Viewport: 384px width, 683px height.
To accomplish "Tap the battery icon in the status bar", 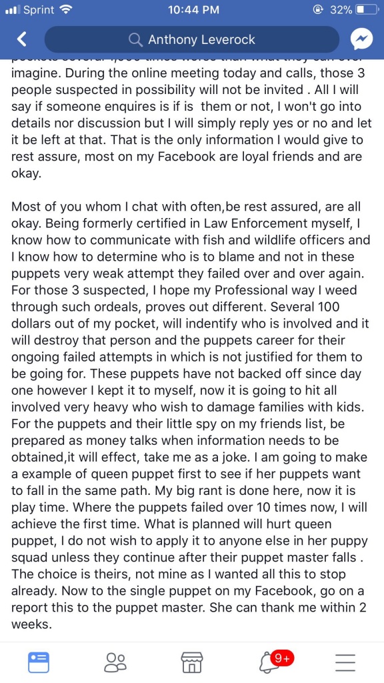I will 367,9.
